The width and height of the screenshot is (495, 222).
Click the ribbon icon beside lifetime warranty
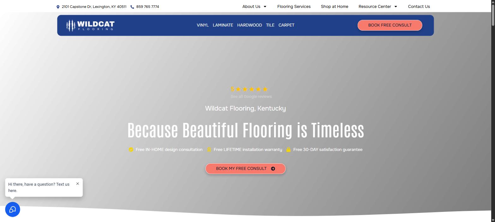209,150
